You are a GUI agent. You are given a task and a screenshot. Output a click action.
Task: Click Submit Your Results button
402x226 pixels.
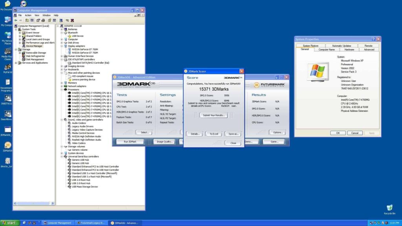pyautogui.click(x=214, y=115)
